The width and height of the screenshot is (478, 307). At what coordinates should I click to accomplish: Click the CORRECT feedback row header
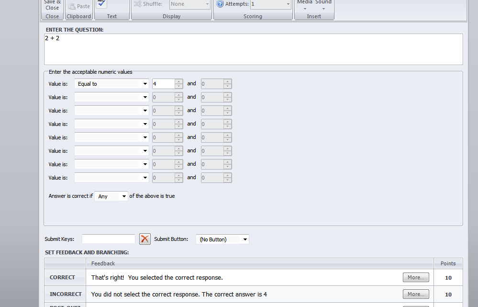pyautogui.click(x=65, y=277)
